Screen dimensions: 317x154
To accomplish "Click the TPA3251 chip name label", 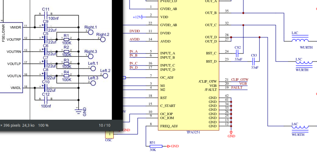I will coord(194,132).
